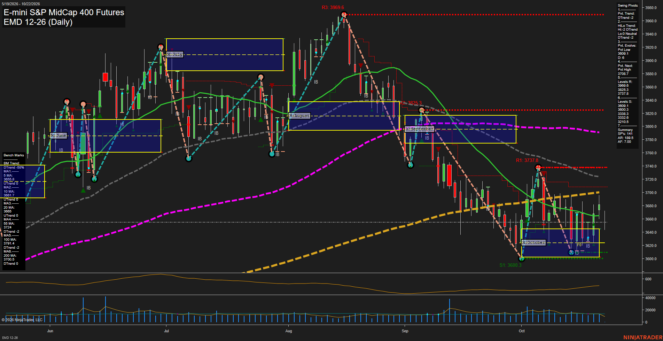Viewport: 663px width, 341px height.
Task: Click the R3: 3969.6 resistance label
Action: coord(333,7)
